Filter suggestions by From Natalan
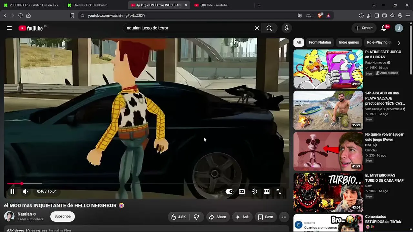 click(x=320, y=43)
